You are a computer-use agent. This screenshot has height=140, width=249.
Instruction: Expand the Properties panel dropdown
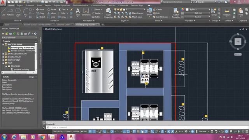tap(189, 21)
